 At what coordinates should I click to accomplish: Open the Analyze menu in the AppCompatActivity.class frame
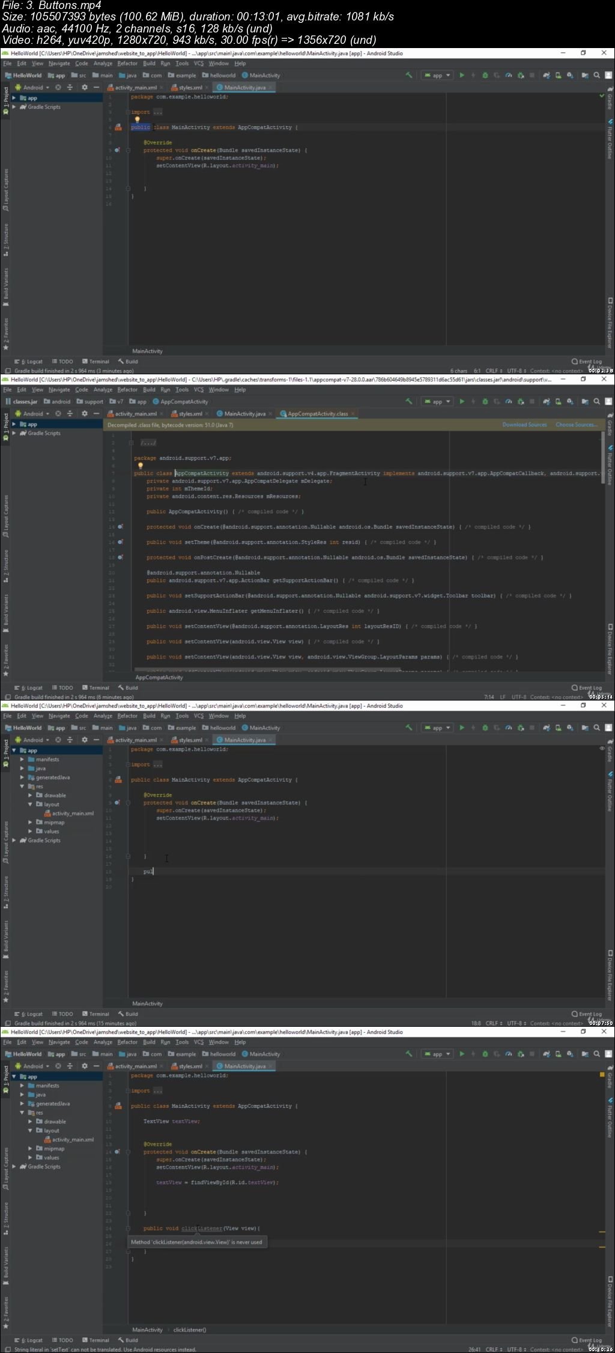pos(103,389)
